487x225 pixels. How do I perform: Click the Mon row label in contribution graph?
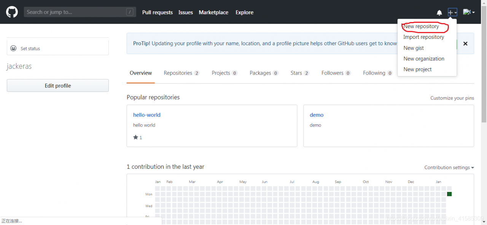[149, 194]
